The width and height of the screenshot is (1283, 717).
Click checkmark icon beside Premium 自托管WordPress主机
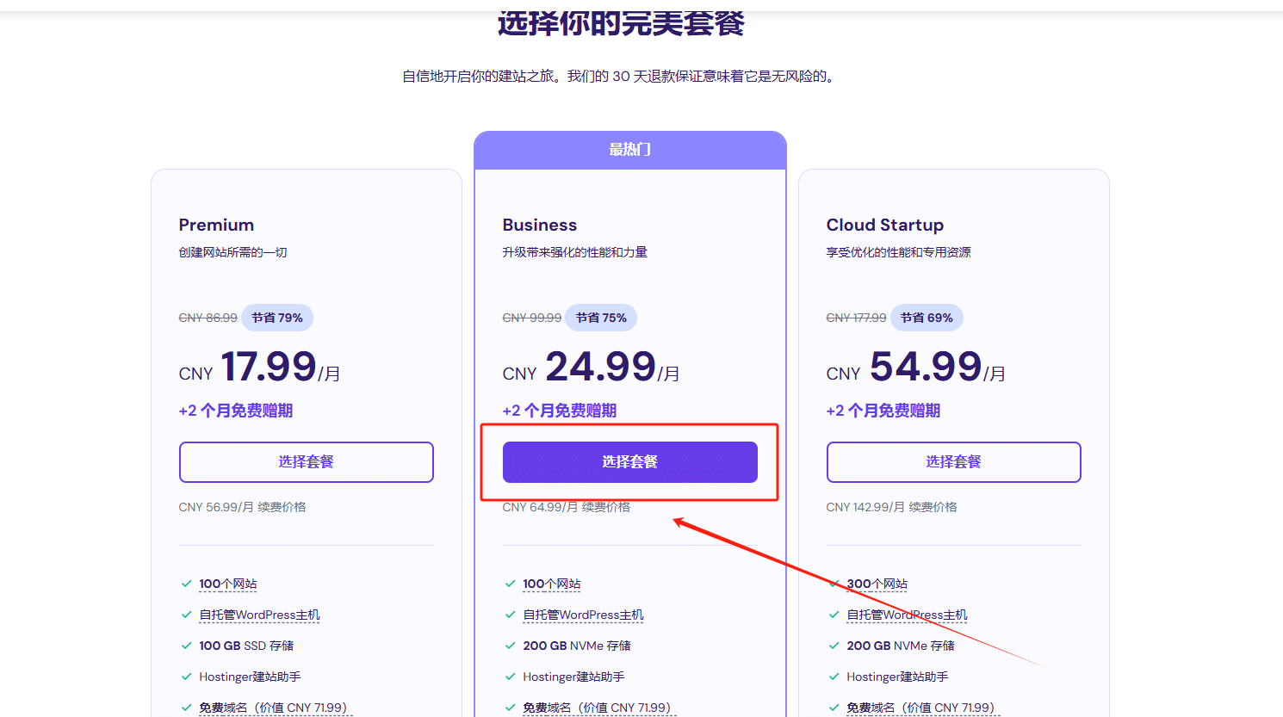[x=186, y=615]
